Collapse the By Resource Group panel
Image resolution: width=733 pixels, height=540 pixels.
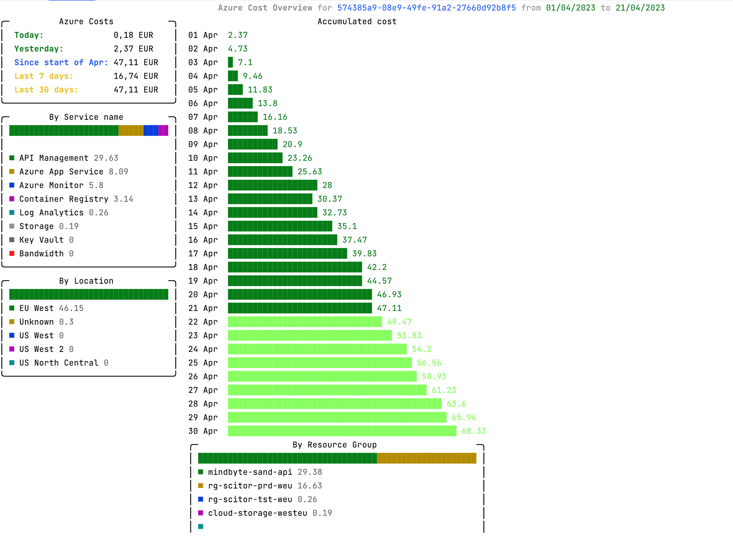point(334,444)
